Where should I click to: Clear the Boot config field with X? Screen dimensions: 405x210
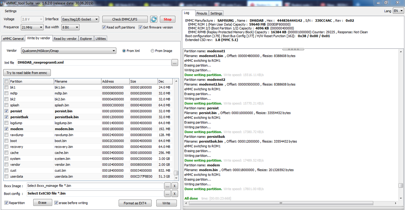175,194
